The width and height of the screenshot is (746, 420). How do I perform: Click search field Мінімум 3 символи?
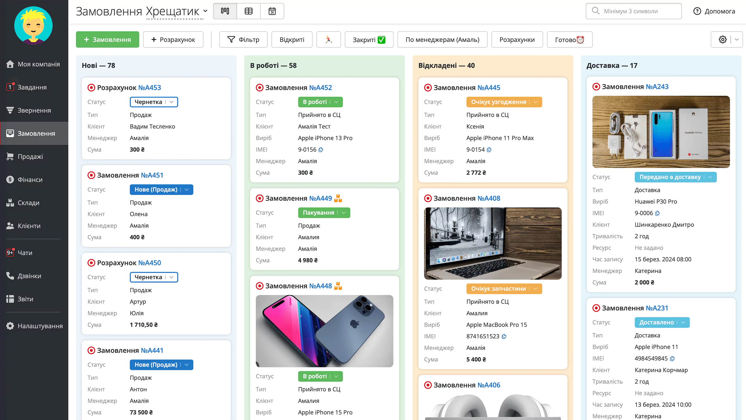[x=634, y=11]
